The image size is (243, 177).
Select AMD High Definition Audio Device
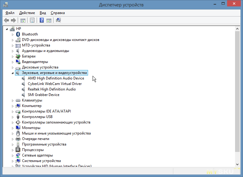coord(56,78)
